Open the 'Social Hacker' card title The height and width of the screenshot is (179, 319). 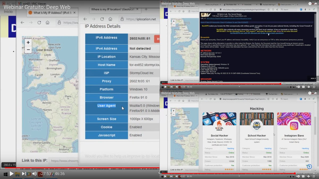coord(220,136)
